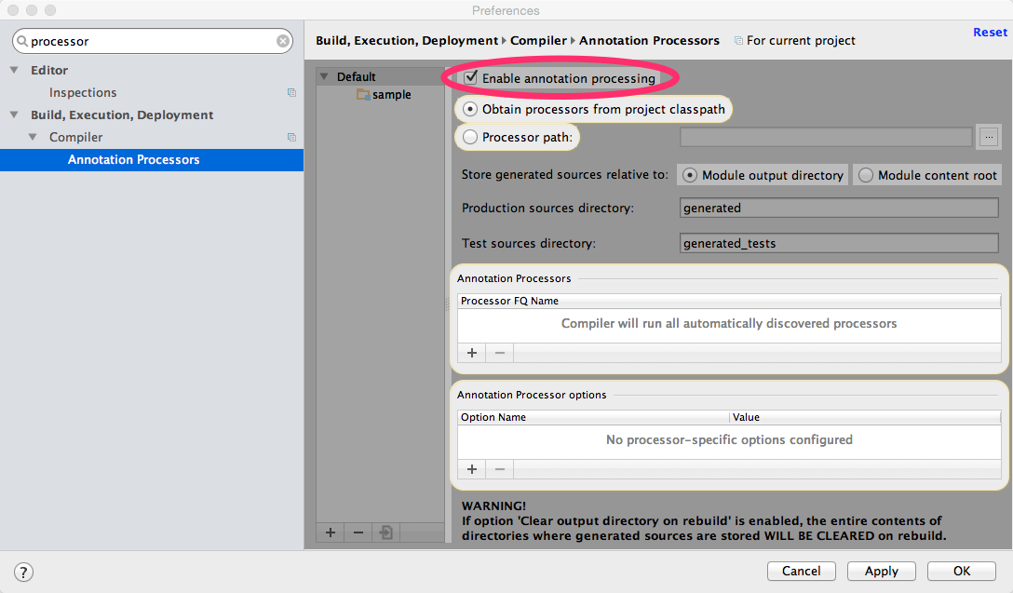The height and width of the screenshot is (593, 1013).
Task: Remove the selected profile from the list
Action: coord(358,532)
